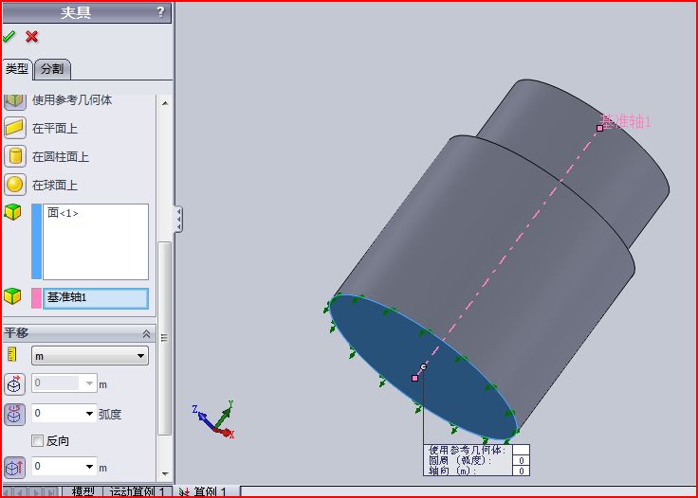Click grip handle beside panel scrollbar

click(164, 338)
